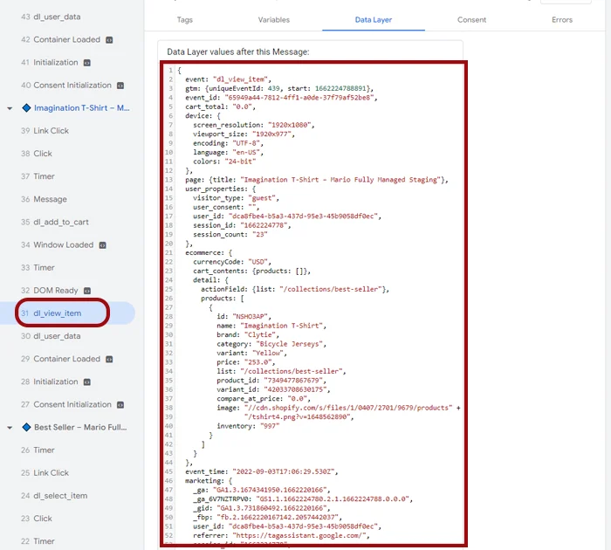The height and width of the screenshot is (550, 611).
Task: Click the referrer tagassistant URL value
Action: pyautogui.click(x=299, y=535)
